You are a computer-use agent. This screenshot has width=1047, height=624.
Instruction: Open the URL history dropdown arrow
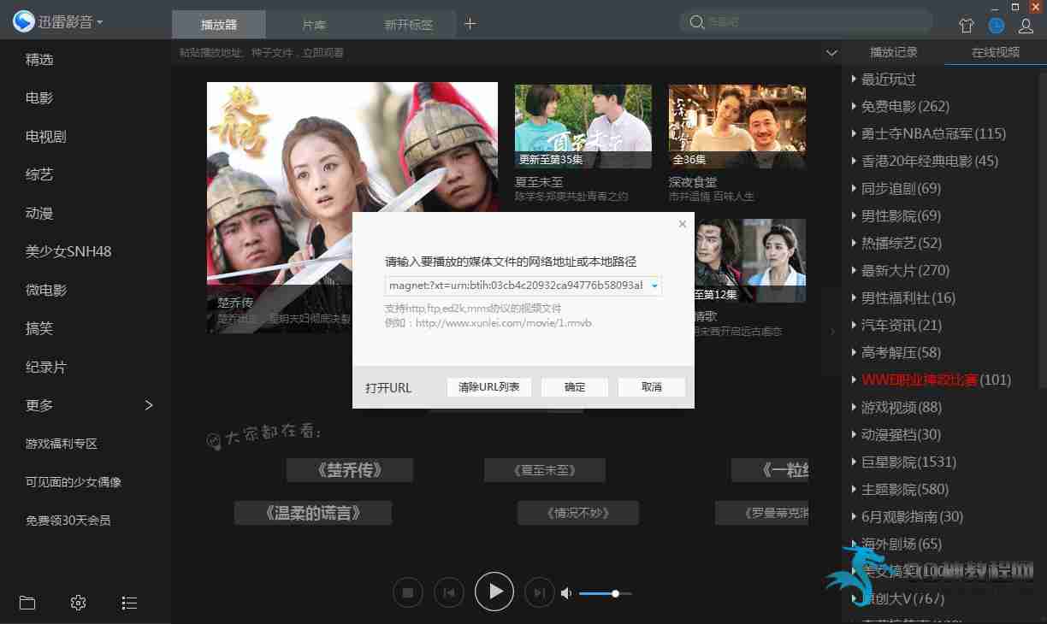pos(654,286)
